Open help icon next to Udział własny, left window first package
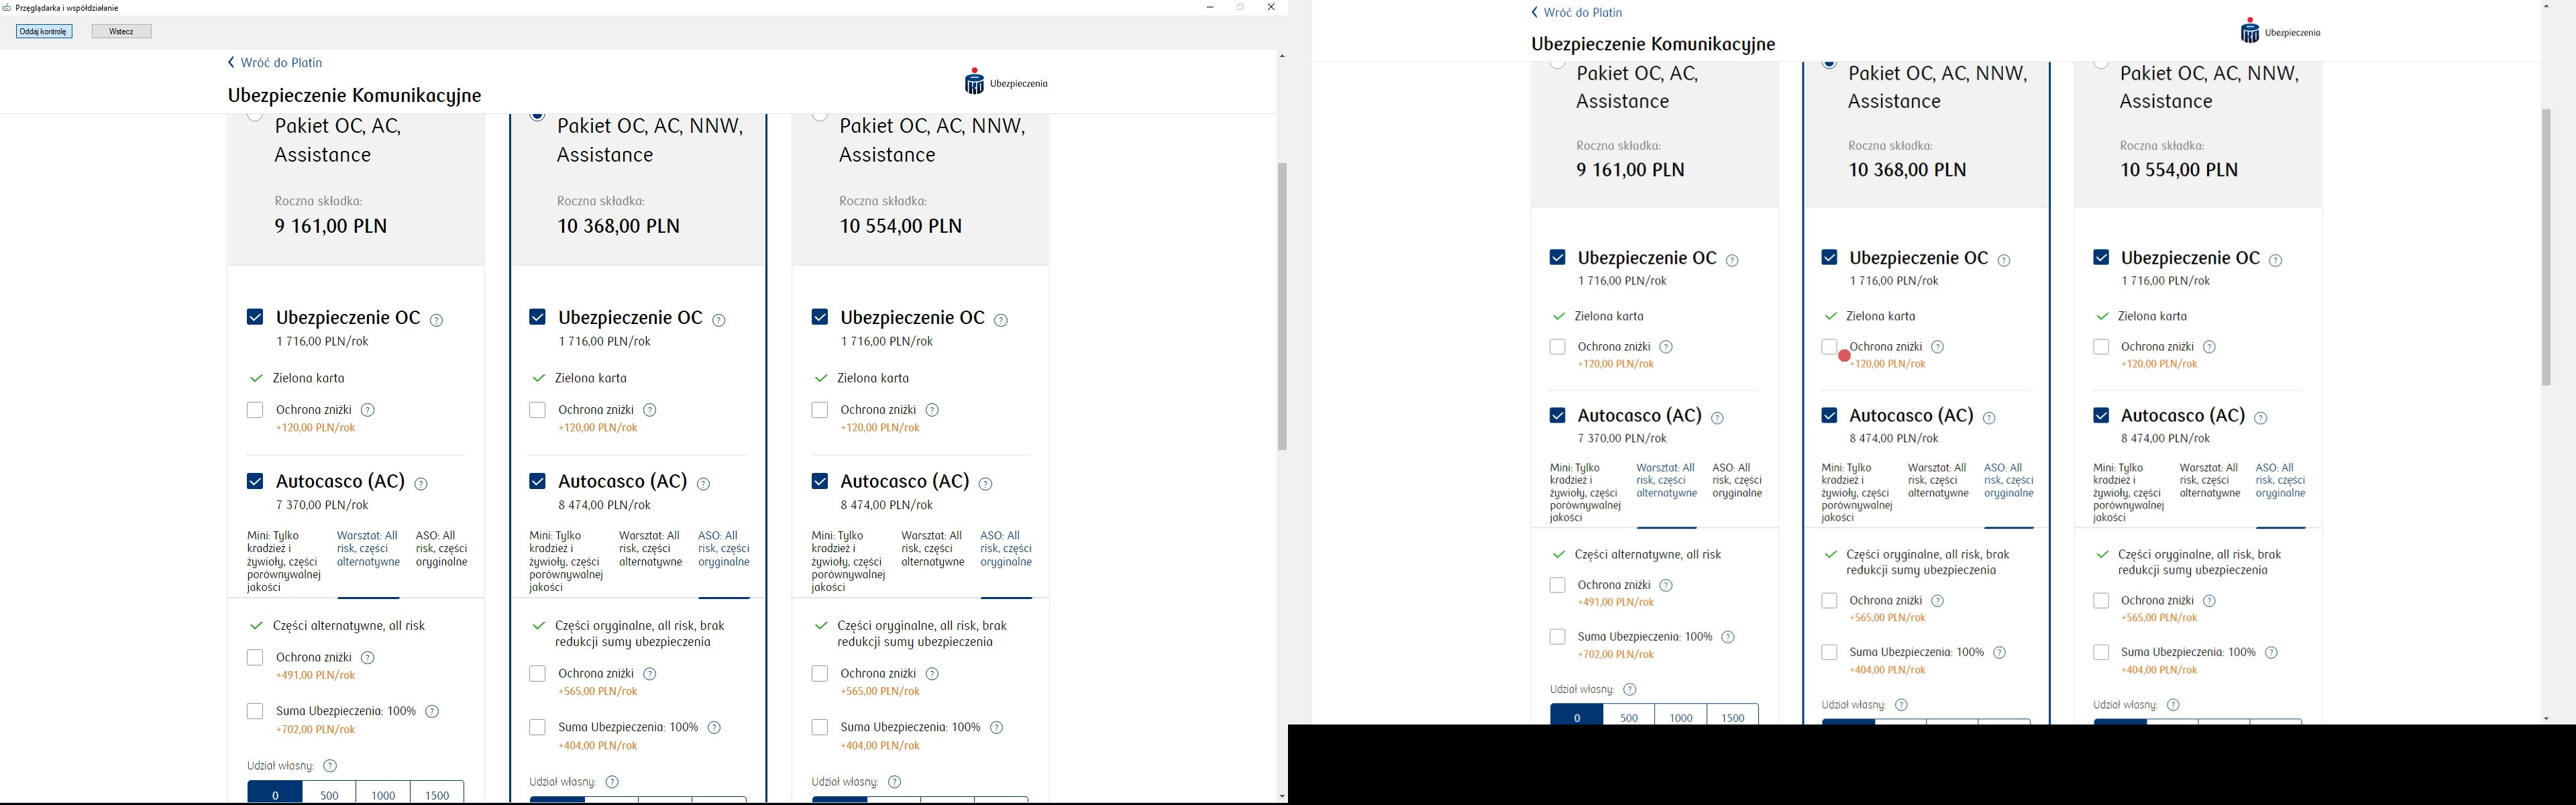Viewport: 2576px width, 805px height. point(330,766)
